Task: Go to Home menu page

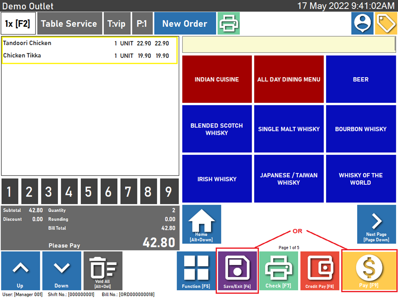Action: (201, 224)
